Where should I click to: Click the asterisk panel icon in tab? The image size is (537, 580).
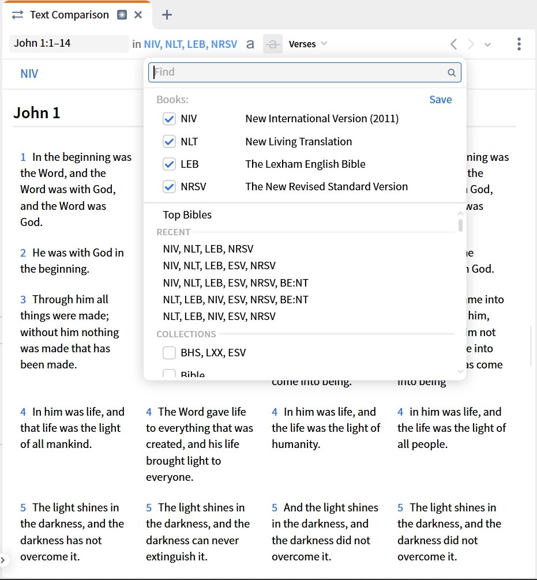(x=122, y=15)
